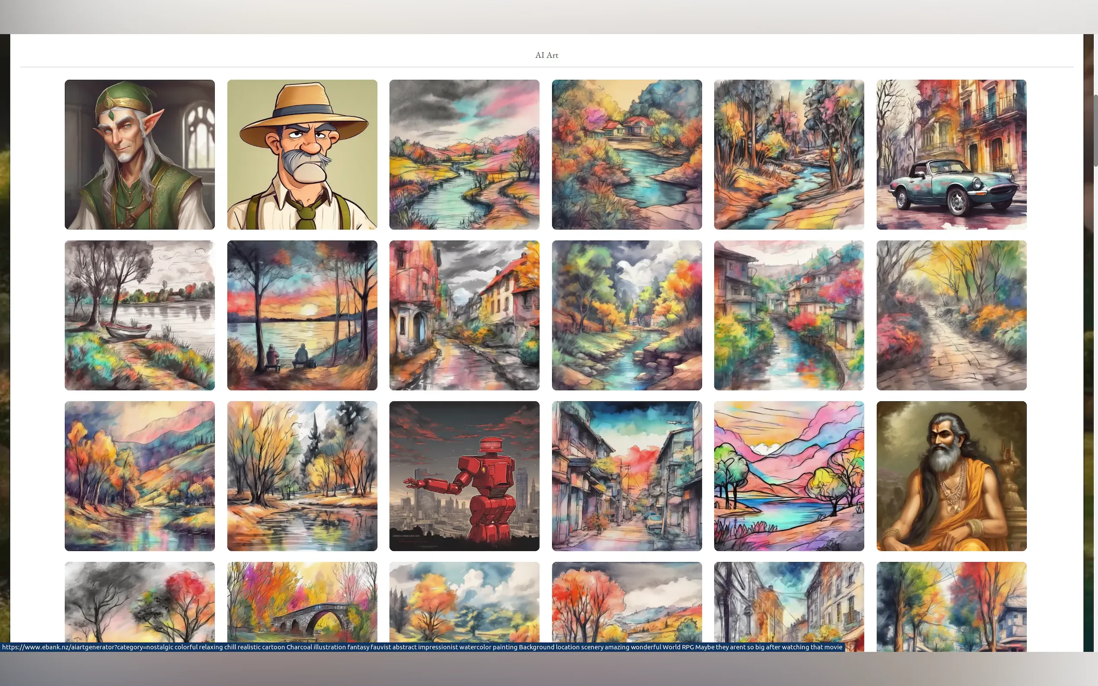The width and height of the screenshot is (1098, 686).
Task: Select the stone arch bridge painting
Action: tap(302, 601)
